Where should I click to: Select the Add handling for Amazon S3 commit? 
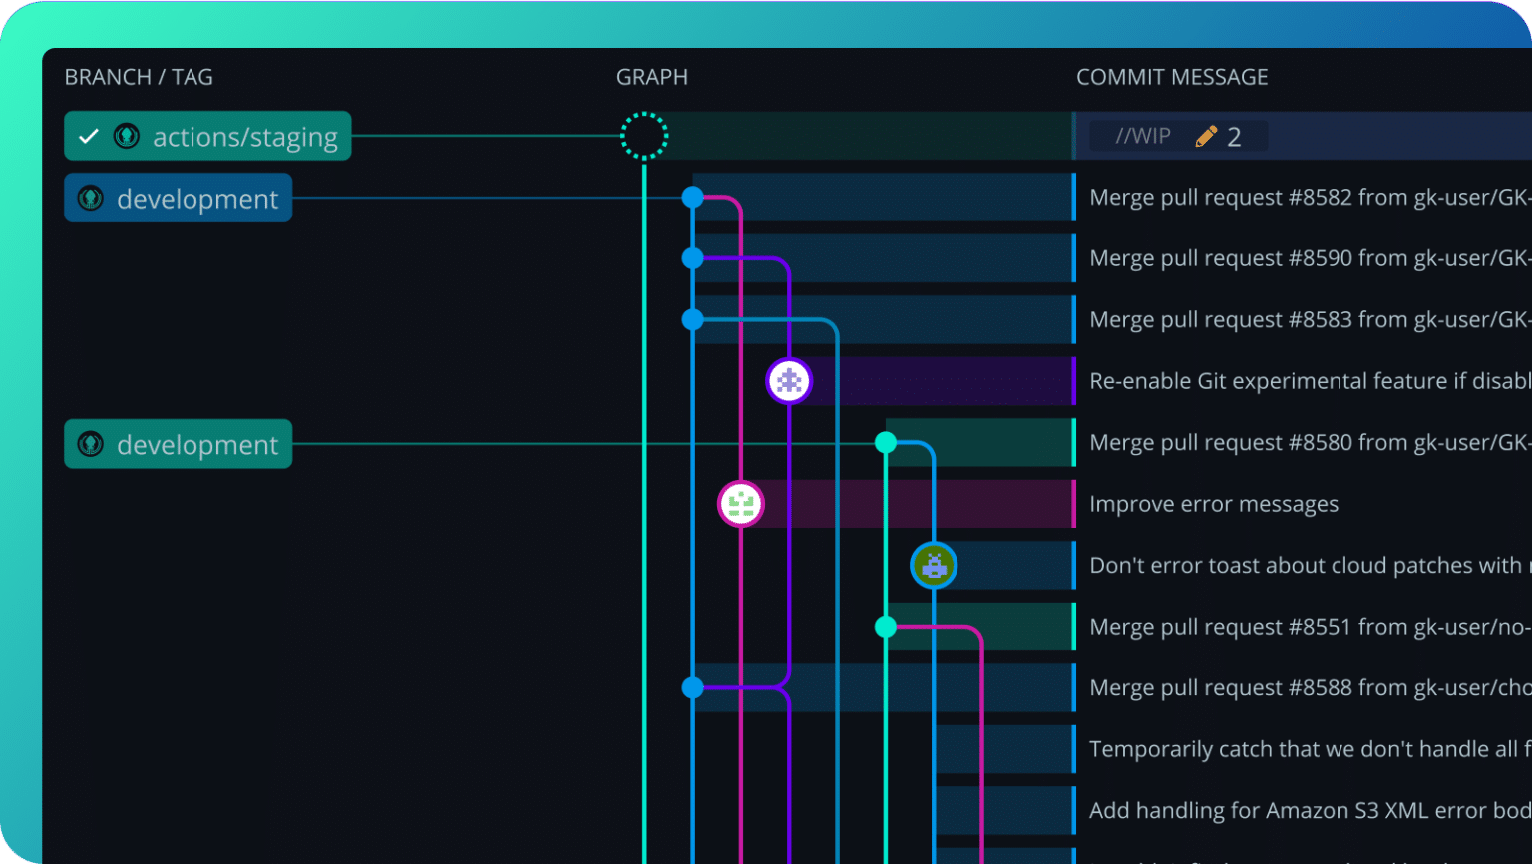[x=1297, y=810]
